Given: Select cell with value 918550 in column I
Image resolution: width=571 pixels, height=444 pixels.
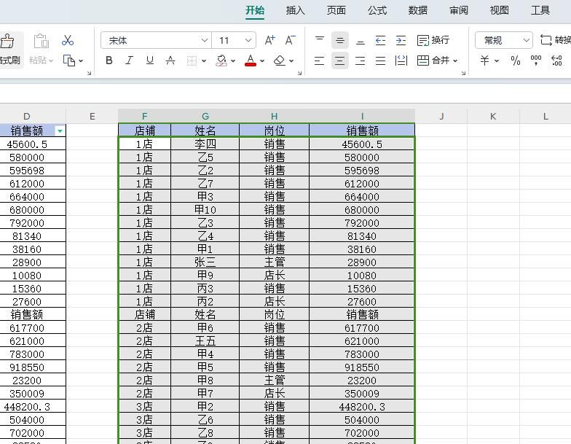Looking at the screenshot, I should coord(361,367).
